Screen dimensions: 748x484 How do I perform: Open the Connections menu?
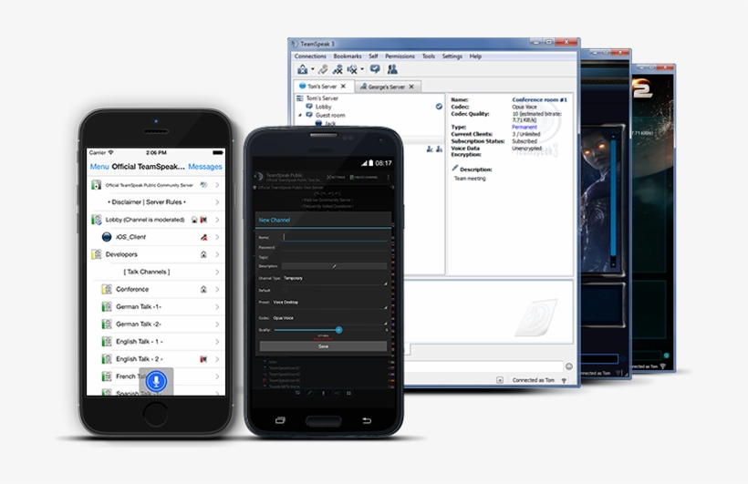point(310,57)
